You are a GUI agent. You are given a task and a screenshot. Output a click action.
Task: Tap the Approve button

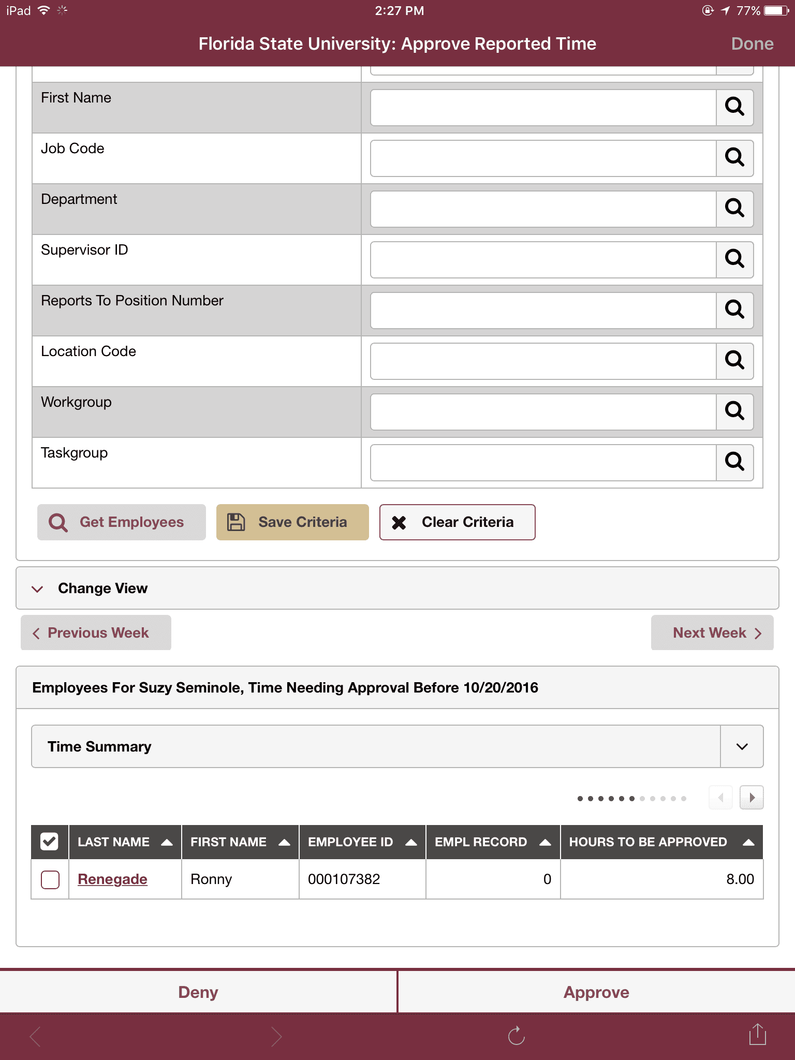click(x=596, y=992)
